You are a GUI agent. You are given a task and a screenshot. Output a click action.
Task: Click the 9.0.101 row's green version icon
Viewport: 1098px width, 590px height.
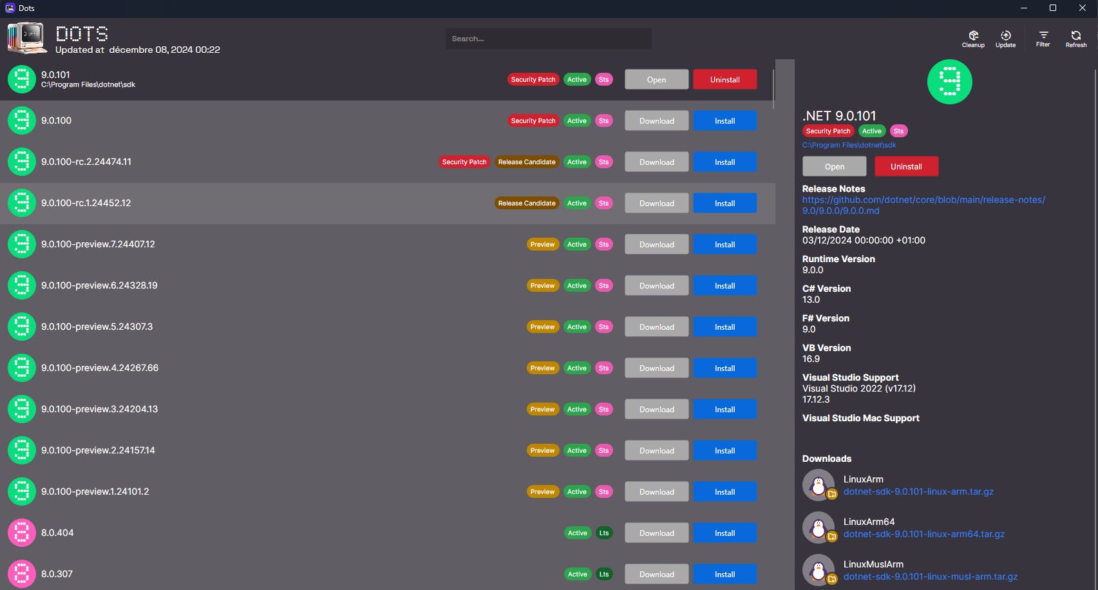pyautogui.click(x=22, y=79)
